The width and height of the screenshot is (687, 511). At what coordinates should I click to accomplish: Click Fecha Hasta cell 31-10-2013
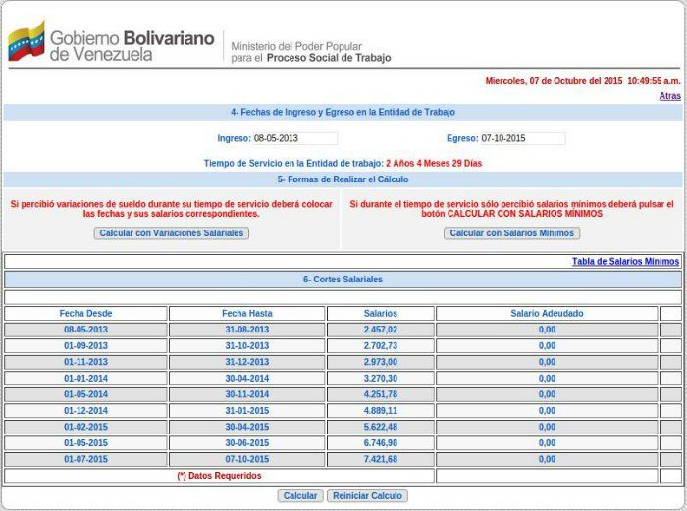coord(247,346)
